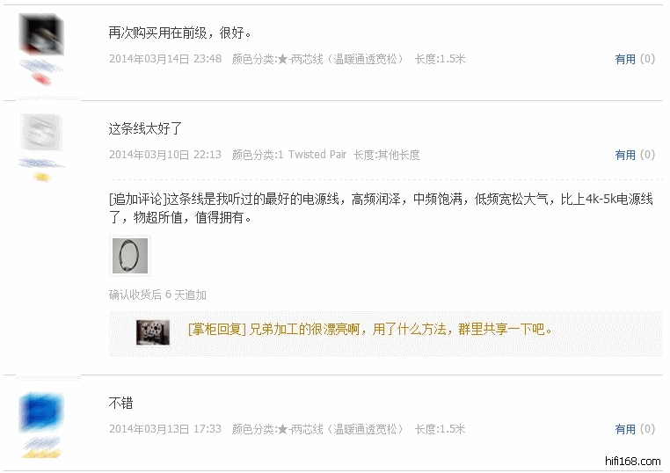Viewport: 670px width, 473px height.
Task: Click the red rank badge under first avatar
Action: pyautogui.click(x=41, y=79)
